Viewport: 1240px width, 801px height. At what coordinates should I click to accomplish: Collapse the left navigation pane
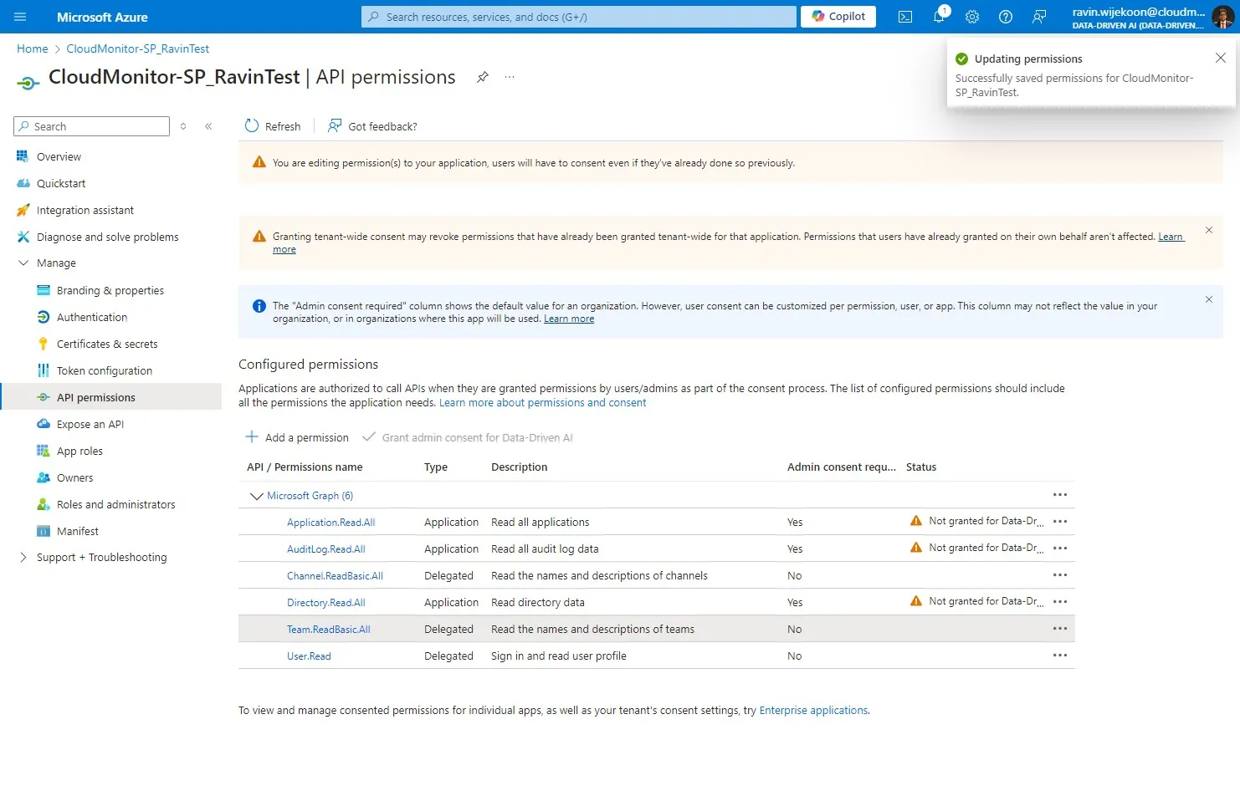click(x=208, y=126)
